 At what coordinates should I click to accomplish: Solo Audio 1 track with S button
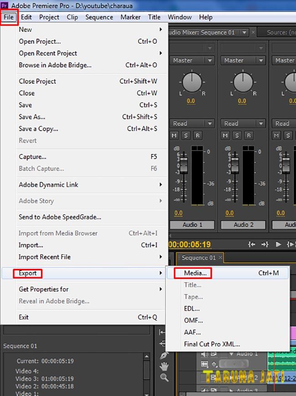click(x=186, y=136)
